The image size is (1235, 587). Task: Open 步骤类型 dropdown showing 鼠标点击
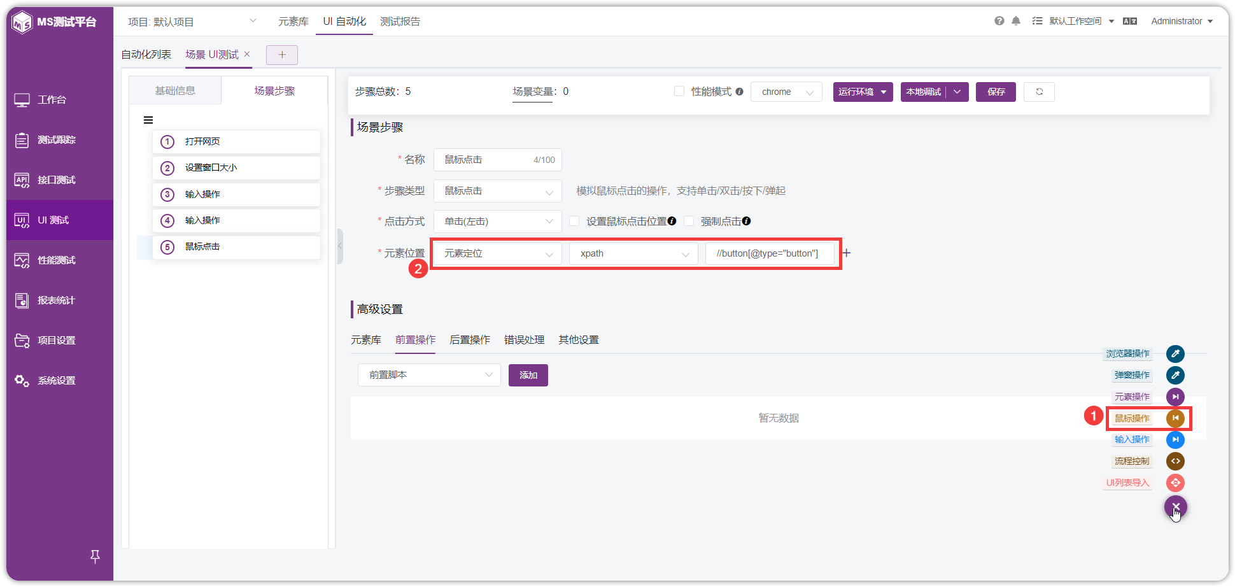pos(498,191)
